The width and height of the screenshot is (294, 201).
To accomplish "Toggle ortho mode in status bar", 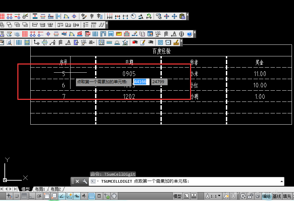I will pos(31,196).
